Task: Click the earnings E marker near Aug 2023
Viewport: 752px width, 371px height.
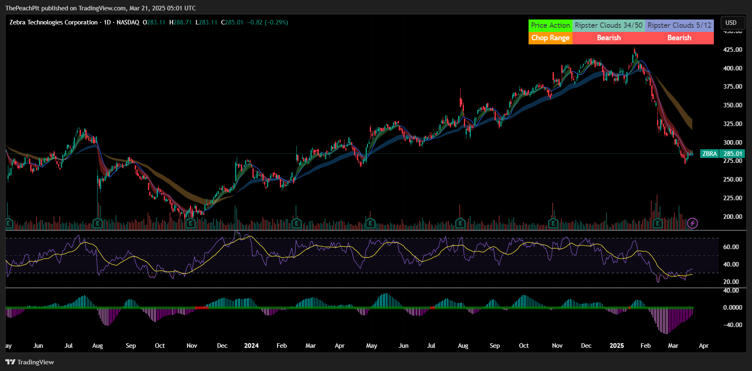Action: (97, 223)
